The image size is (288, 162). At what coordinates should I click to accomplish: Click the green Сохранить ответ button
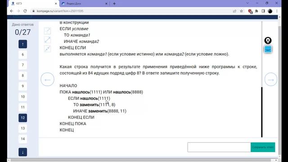click(x=263, y=147)
